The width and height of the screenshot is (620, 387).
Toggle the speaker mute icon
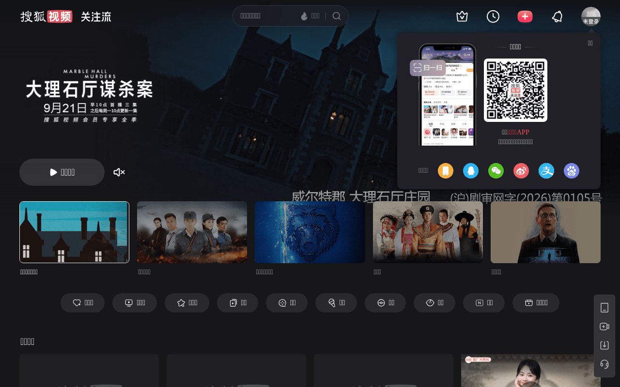pyautogui.click(x=119, y=172)
